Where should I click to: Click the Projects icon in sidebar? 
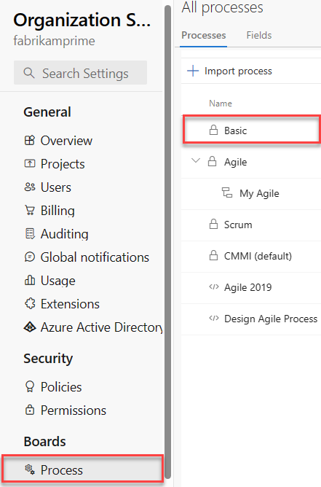coord(30,163)
